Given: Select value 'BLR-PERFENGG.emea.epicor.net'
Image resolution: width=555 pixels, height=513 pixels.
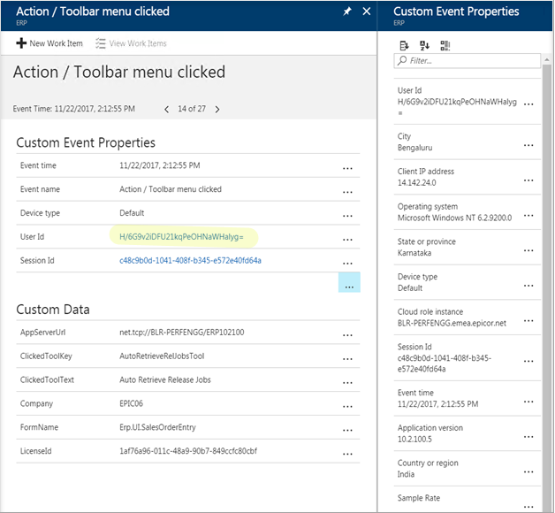Looking at the screenshot, I should pos(452,324).
